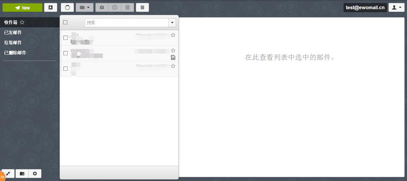Viewport: 407px width, 181px height.
Task: Tick the third message's checkbox
Action: (66, 69)
